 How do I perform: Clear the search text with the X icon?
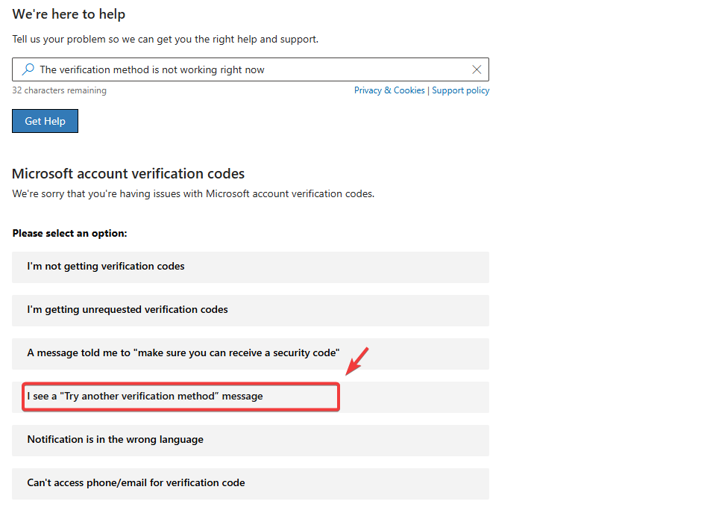coord(477,69)
